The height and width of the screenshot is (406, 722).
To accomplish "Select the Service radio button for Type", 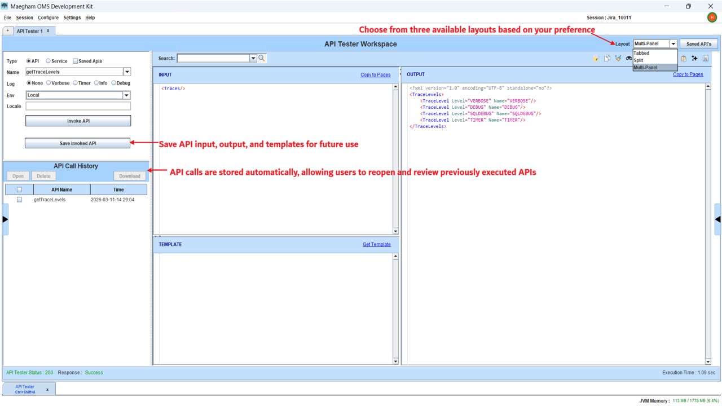I will (x=48, y=61).
